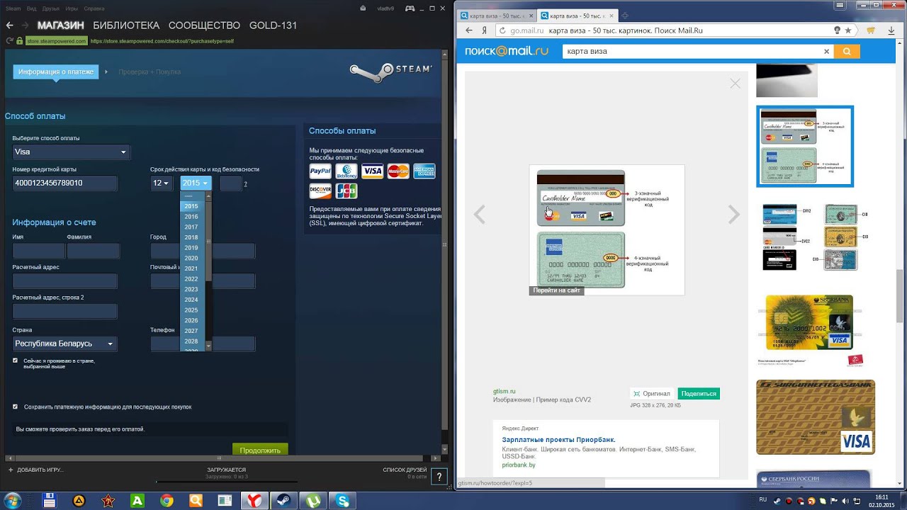Click the Yandex Я home icon
907x510 pixels.
[x=484, y=30]
